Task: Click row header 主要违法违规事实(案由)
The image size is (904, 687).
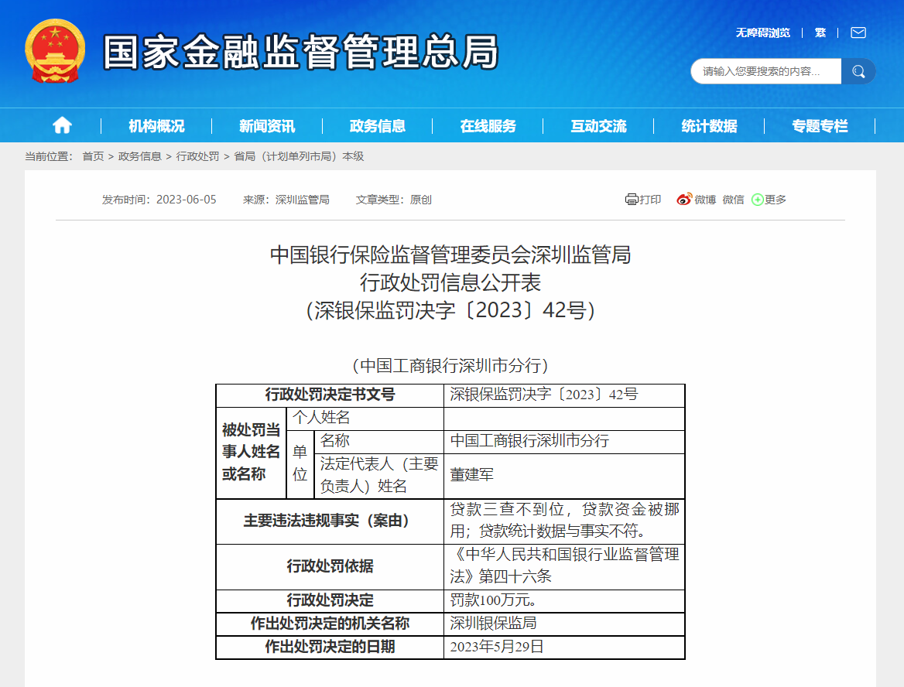Action: coord(330,521)
